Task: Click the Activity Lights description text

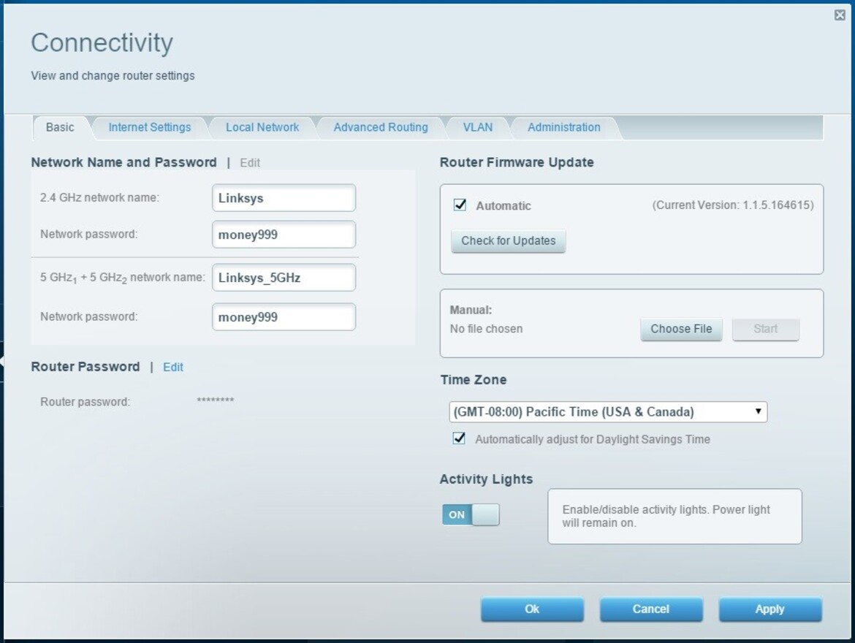Action: pos(666,516)
